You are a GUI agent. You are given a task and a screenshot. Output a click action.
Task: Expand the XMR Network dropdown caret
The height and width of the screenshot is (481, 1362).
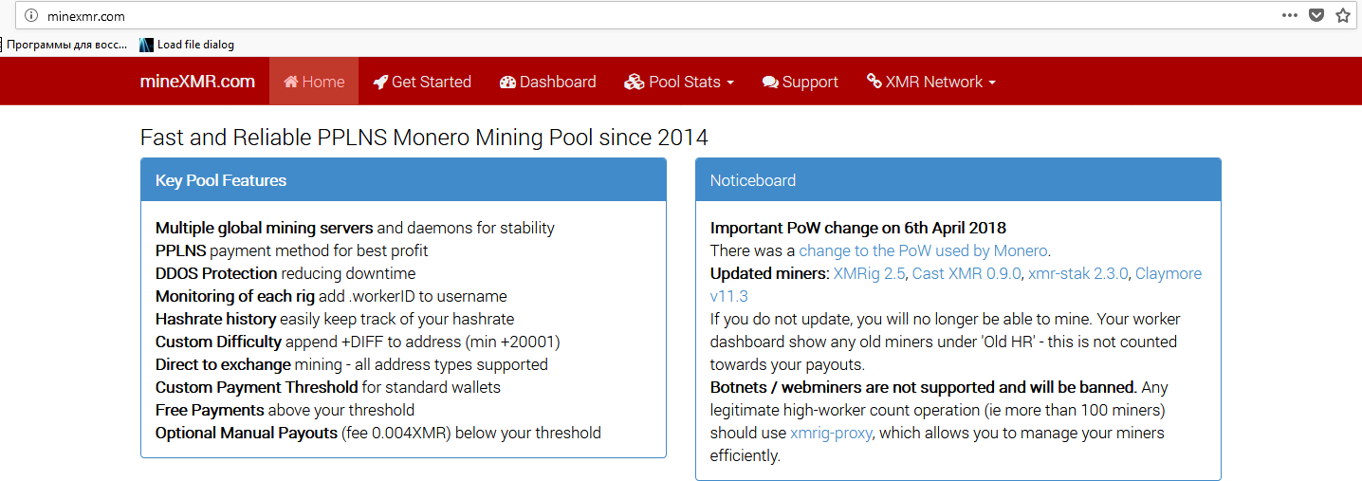[992, 83]
